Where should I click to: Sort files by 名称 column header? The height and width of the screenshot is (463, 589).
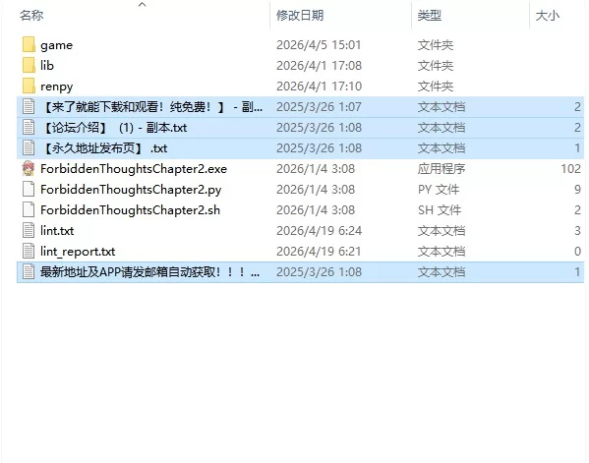31,16
